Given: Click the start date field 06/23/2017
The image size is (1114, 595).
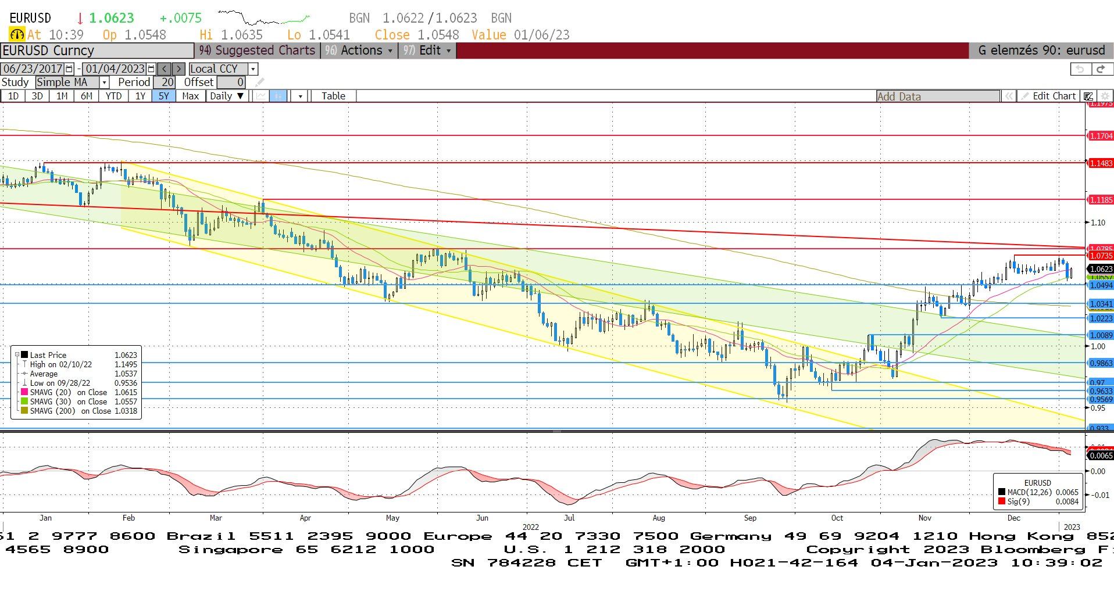Looking at the screenshot, I should coord(33,69).
